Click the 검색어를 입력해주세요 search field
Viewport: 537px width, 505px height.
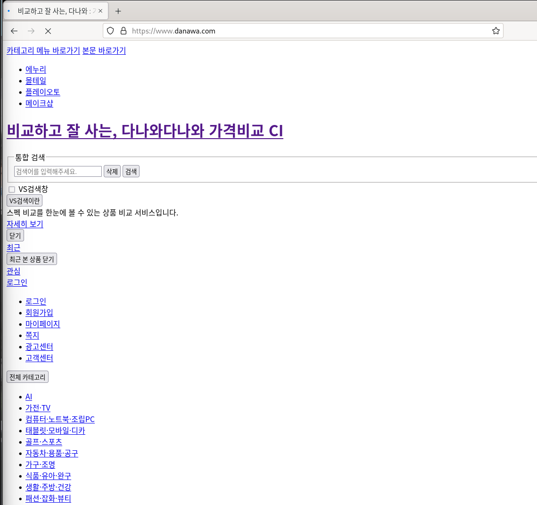58,171
